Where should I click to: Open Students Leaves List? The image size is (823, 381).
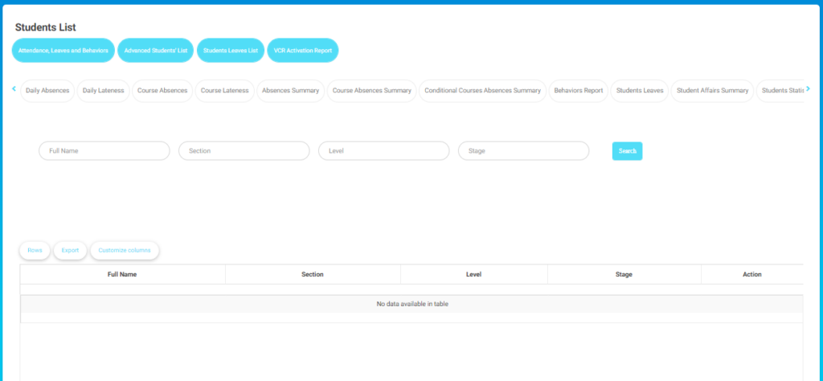coord(231,51)
